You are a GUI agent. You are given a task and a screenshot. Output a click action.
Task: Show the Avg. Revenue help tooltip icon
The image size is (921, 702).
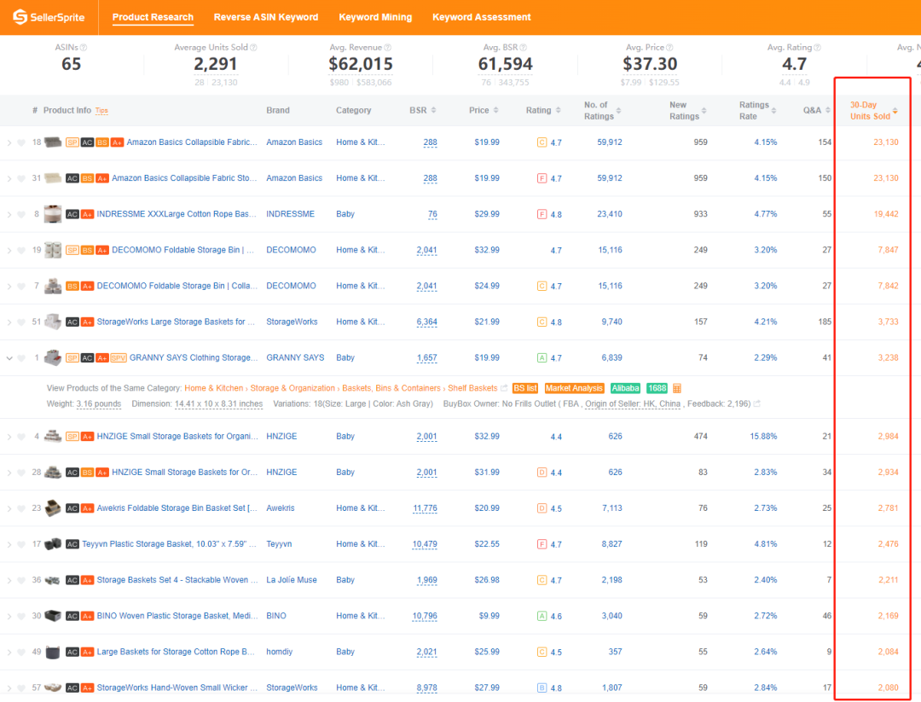pyautogui.click(x=388, y=48)
